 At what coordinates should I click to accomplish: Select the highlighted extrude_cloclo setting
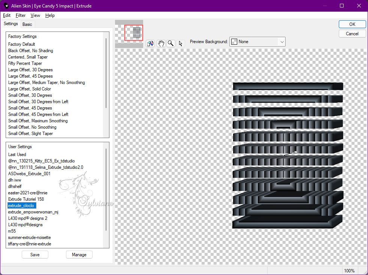point(22,206)
